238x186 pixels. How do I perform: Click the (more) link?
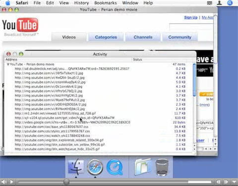pos(205,105)
